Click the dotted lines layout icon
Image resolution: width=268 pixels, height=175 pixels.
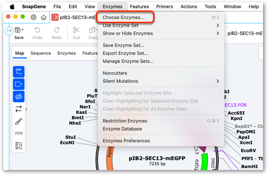click(19, 146)
